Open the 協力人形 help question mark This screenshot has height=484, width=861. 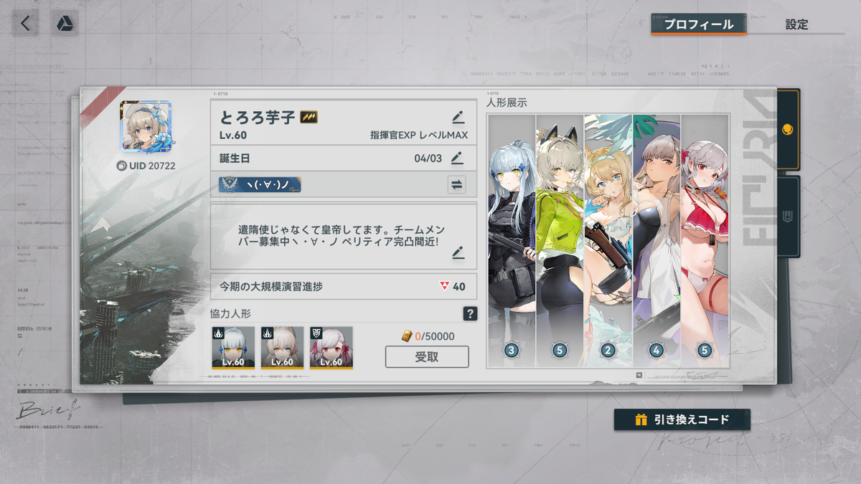[x=470, y=313]
